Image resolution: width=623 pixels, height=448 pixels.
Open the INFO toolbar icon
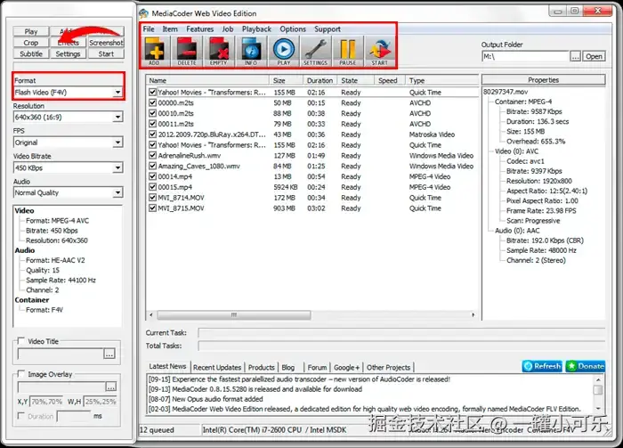click(x=251, y=52)
